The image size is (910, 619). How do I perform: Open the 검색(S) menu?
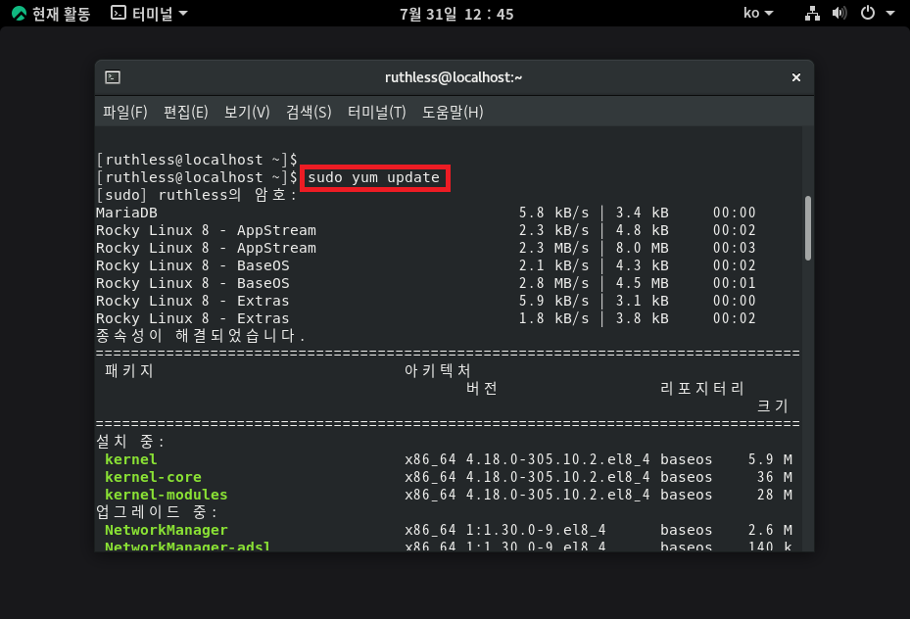[309, 112]
